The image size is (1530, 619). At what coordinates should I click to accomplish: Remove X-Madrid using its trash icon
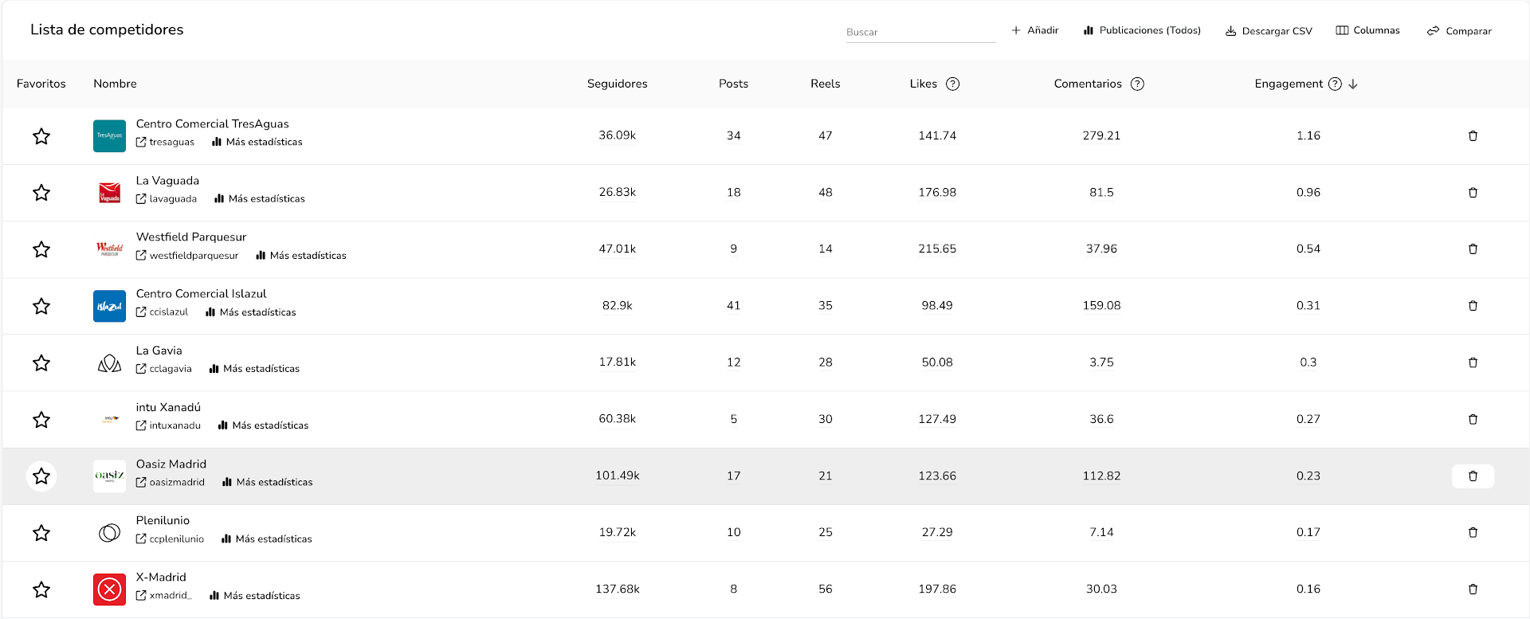[x=1473, y=590]
